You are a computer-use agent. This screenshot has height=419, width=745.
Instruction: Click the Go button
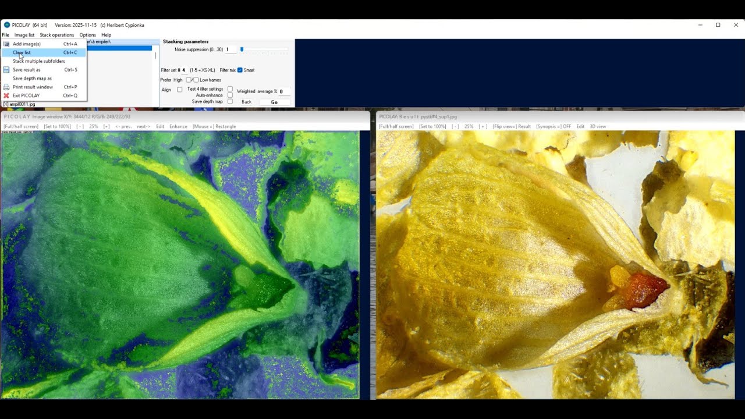point(274,102)
